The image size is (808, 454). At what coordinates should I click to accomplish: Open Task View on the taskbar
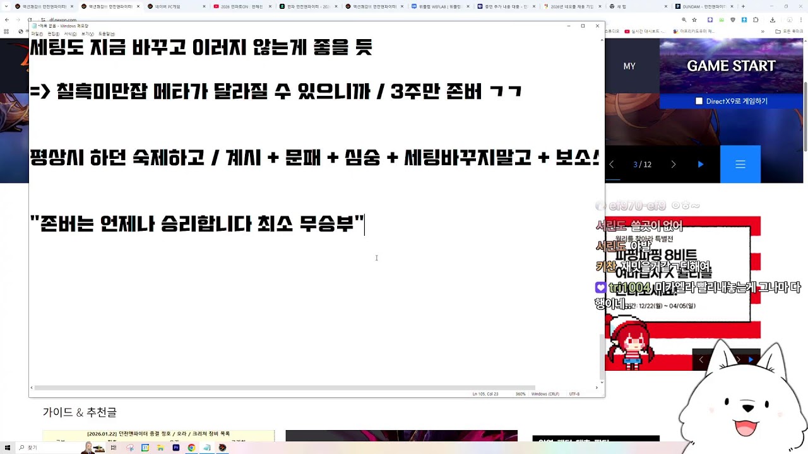pyautogui.click(x=115, y=448)
